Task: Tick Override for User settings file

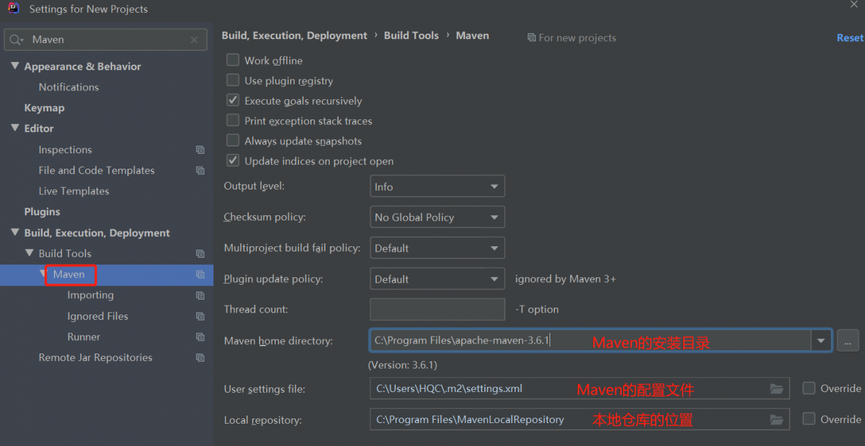Action: (809, 388)
